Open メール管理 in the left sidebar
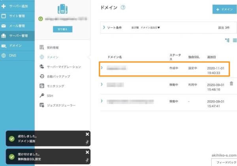Viewport: 237px width, 166px height. (17, 26)
